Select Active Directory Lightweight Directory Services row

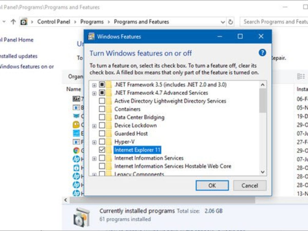[170, 101]
